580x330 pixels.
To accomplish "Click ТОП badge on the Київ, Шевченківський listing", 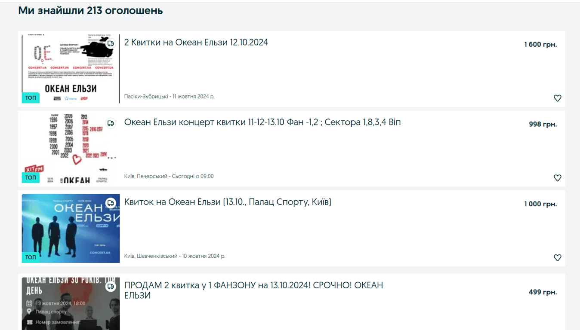I will (x=31, y=257).
